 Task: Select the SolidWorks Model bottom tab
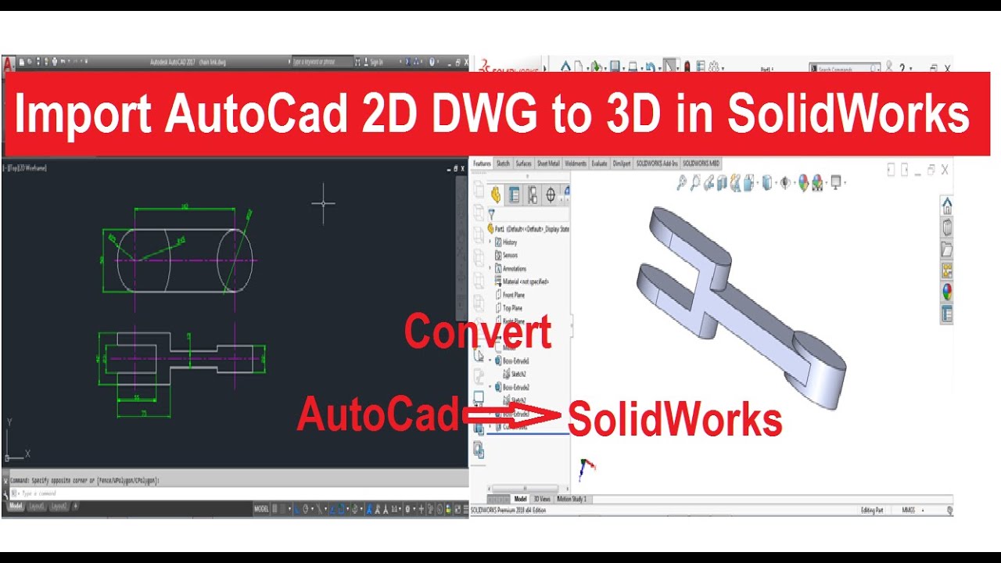click(x=520, y=499)
